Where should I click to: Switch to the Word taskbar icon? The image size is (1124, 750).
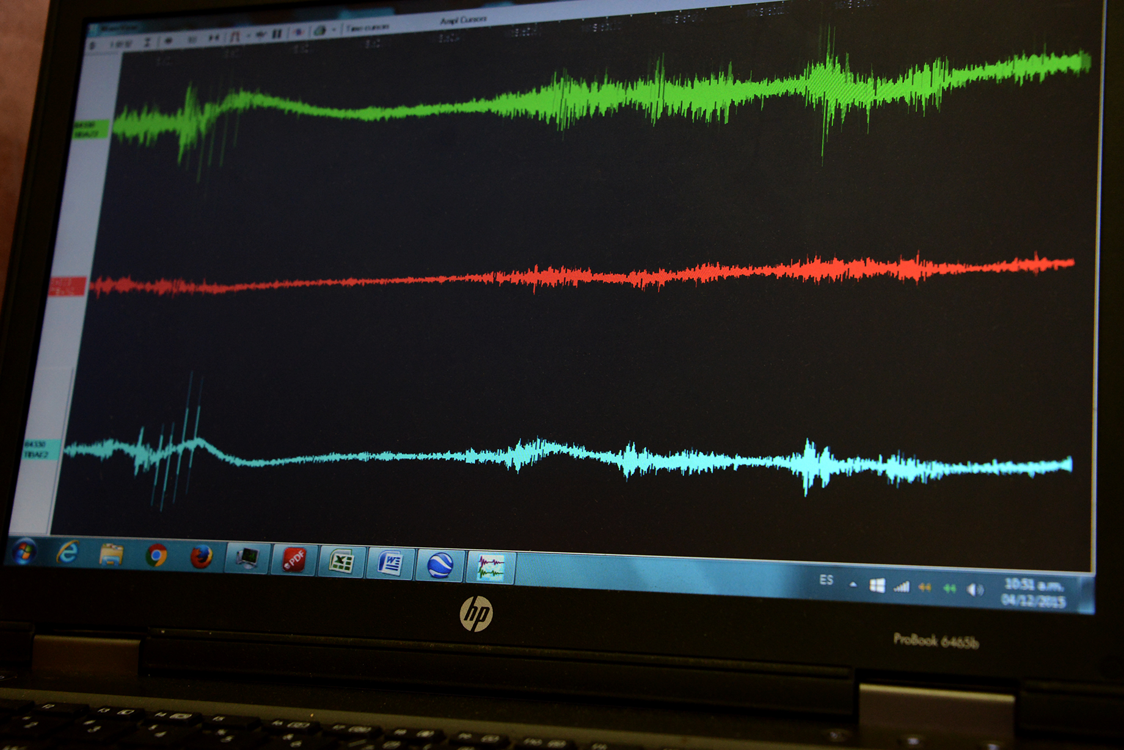click(390, 563)
